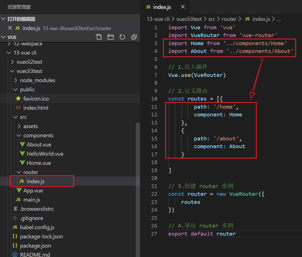Click the New Folder icon in explorer toolbar
Screen dimensions: 302x257
111,37
